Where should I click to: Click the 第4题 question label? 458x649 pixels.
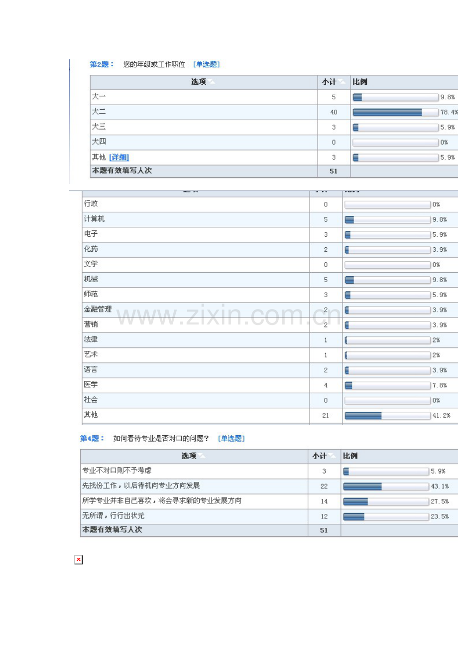tap(92, 439)
